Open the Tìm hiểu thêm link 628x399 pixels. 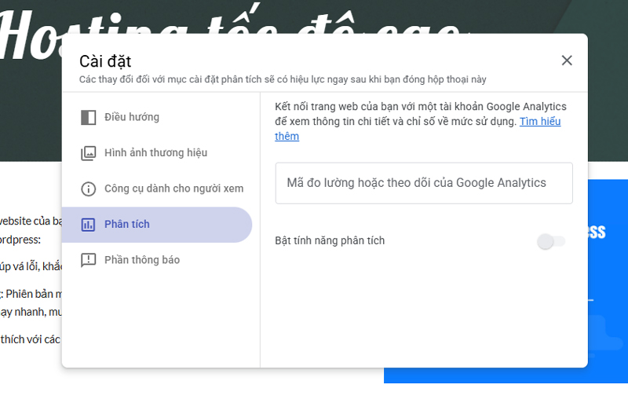tap(540, 122)
